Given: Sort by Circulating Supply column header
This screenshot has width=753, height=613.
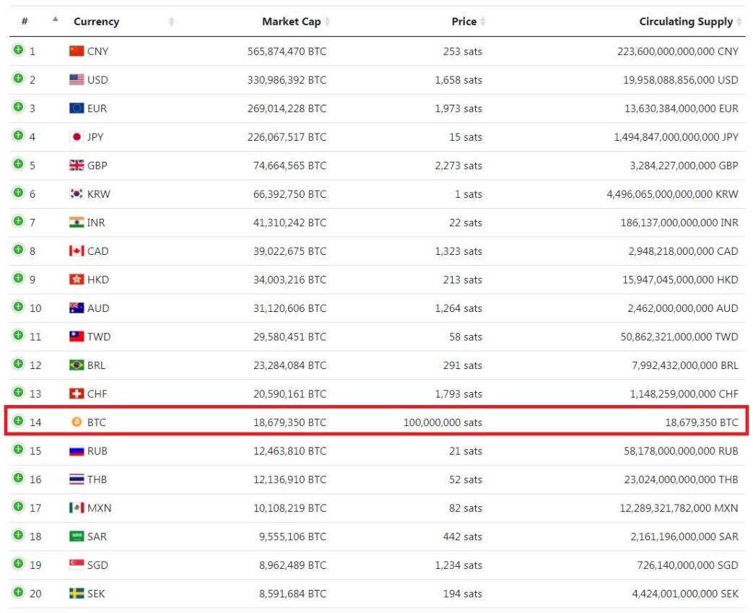Looking at the screenshot, I should pos(686,22).
